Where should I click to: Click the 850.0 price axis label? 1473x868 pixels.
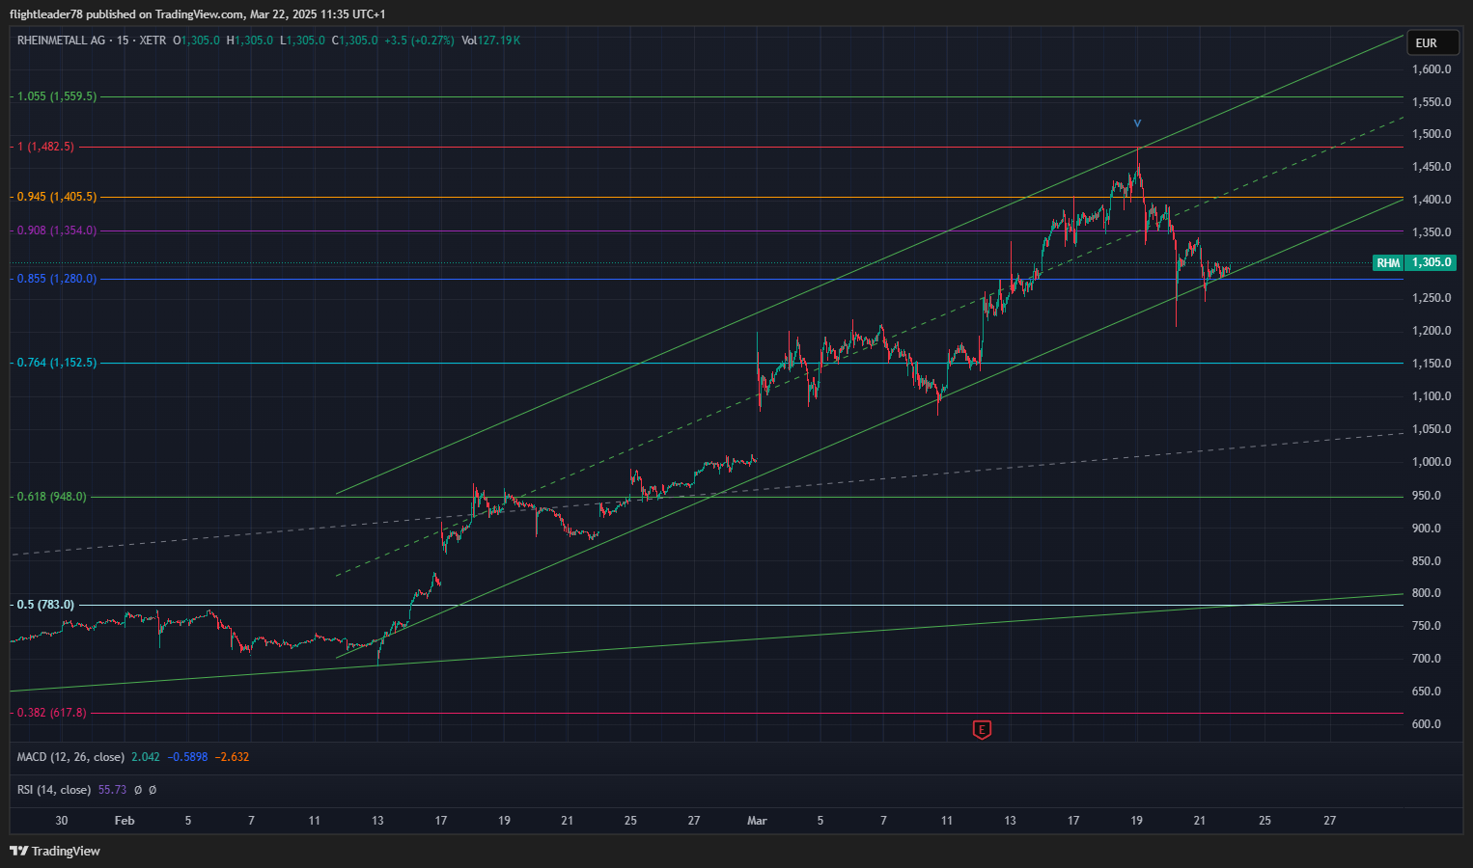coord(1427,561)
